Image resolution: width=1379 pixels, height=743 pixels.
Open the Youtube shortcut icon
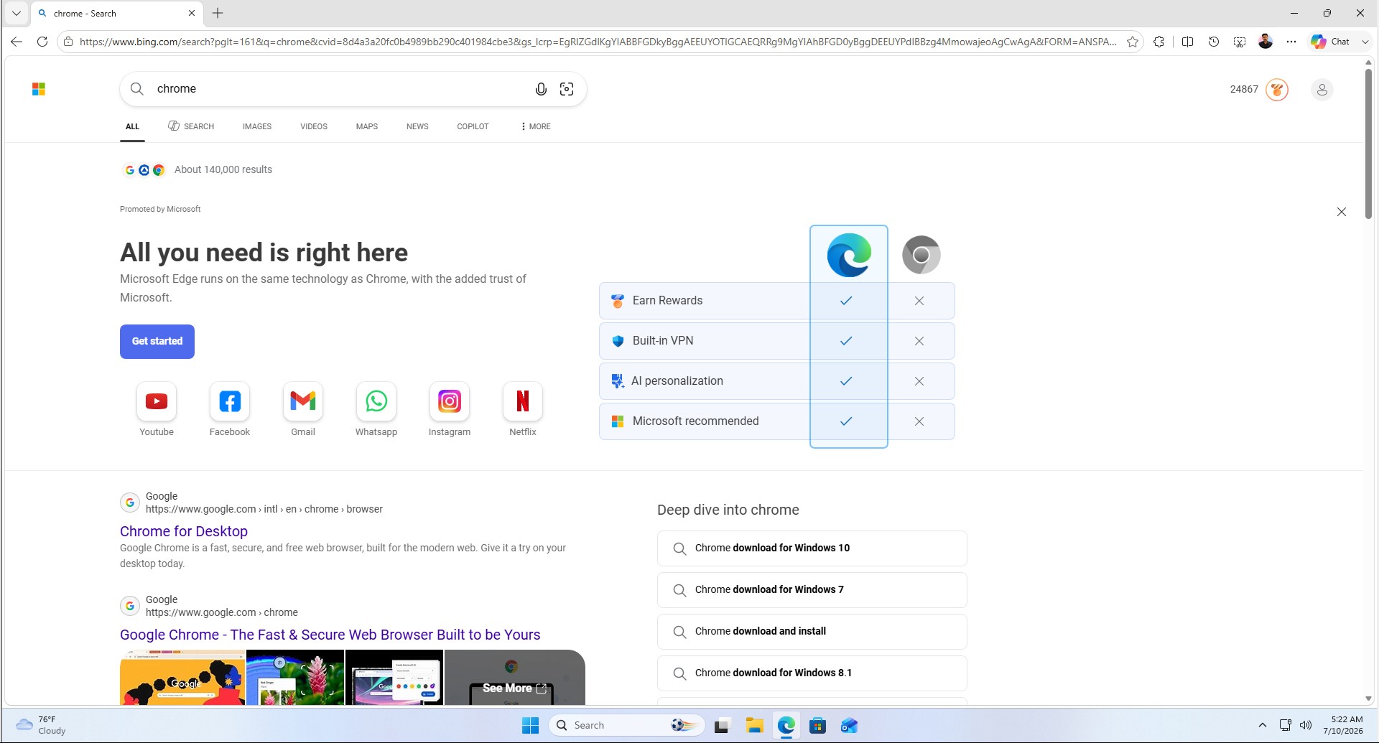point(157,401)
